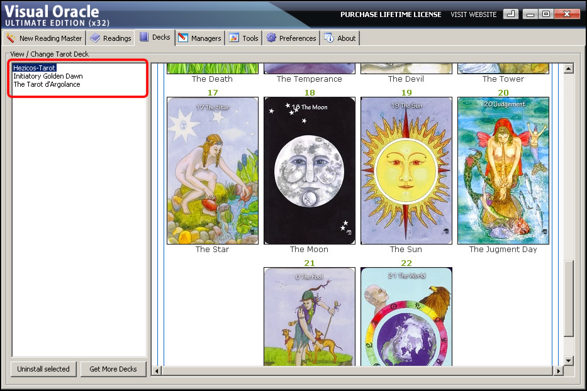Image resolution: width=587 pixels, height=391 pixels.
Task: Close the Visual Oracle window
Action: 567,14
